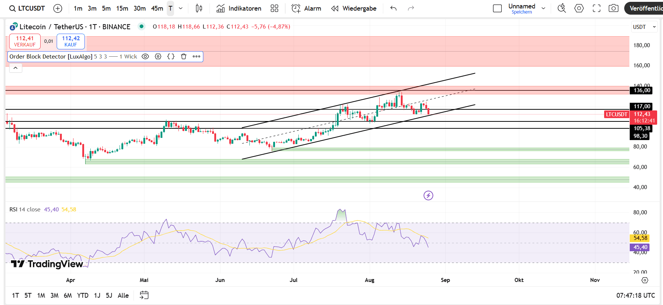
Task: Open the layout templates grid icon
Action: point(274,8)
